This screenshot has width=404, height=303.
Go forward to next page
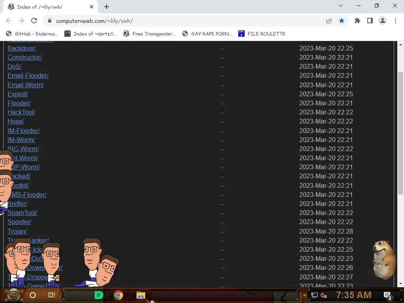click(21, 21)
